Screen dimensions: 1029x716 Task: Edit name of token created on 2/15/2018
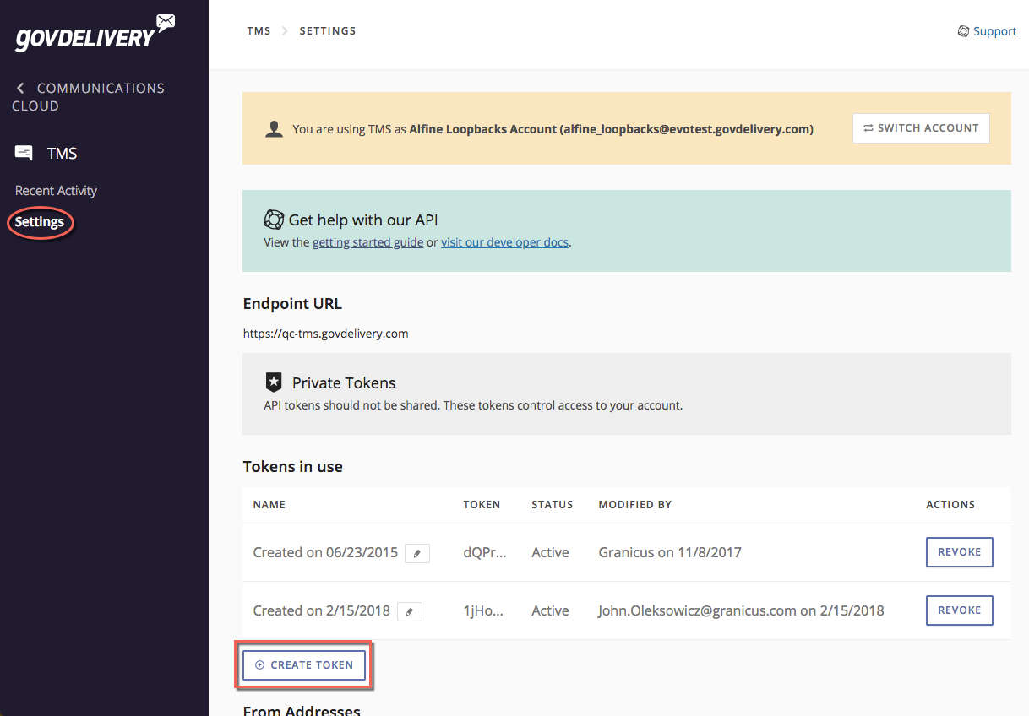(410, 611)
